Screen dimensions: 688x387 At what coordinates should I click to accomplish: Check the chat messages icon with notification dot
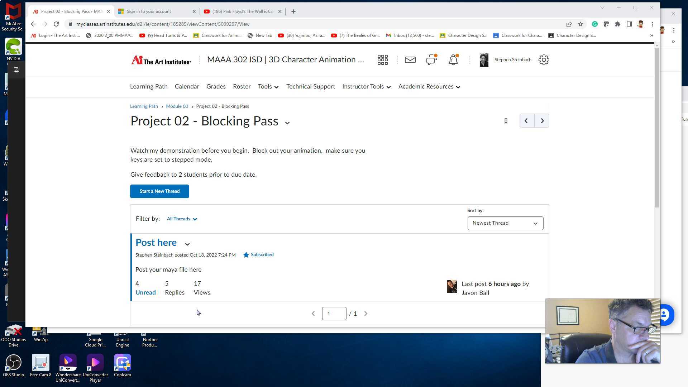click(431, 60)
